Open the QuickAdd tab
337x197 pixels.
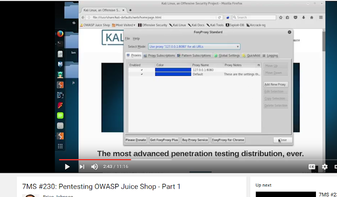tap(251, 55)
